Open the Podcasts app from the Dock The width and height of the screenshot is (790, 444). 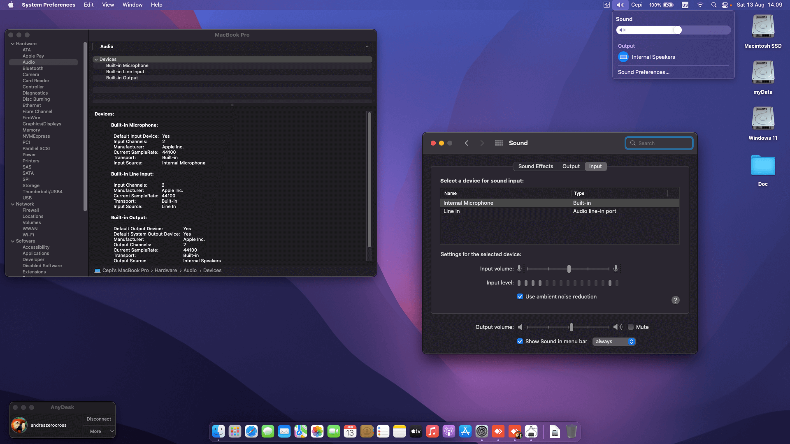(449, 431)
